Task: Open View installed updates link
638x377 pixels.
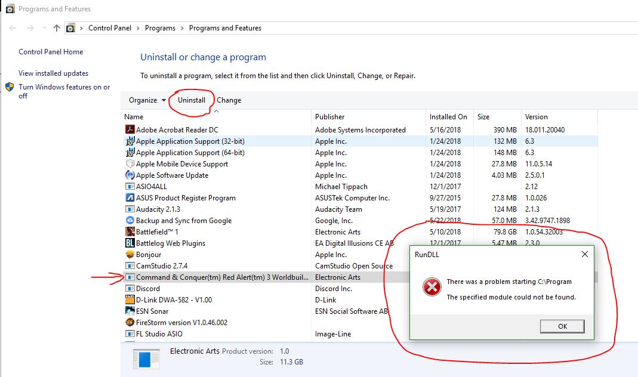Action: click(x=53, y=73)
